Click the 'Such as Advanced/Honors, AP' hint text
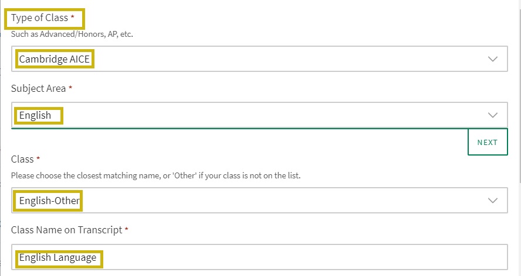The width and height of the screenshot is (521, 276). (72, 34)
